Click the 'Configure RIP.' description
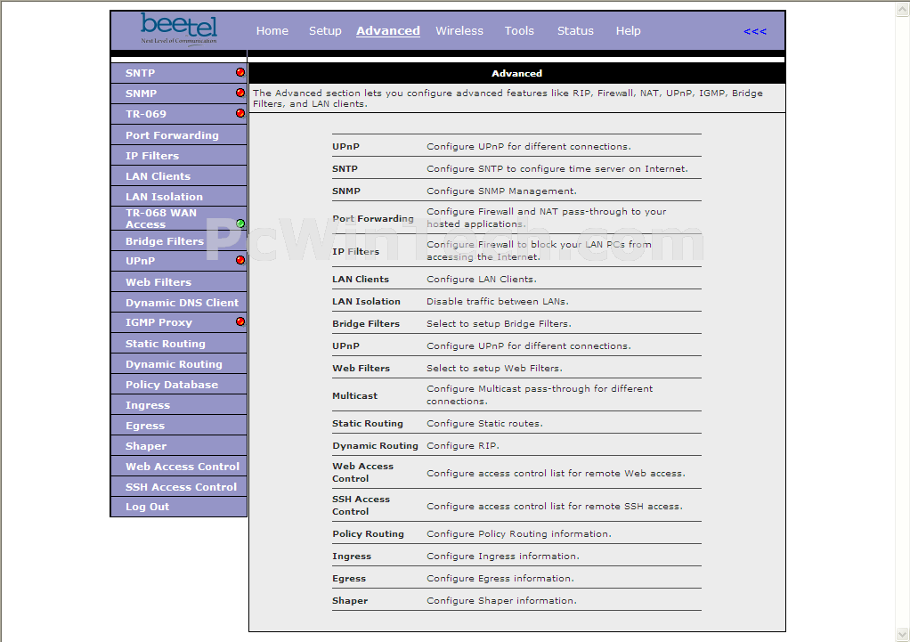This screenshot has width=910, height=642. point(462,446)
